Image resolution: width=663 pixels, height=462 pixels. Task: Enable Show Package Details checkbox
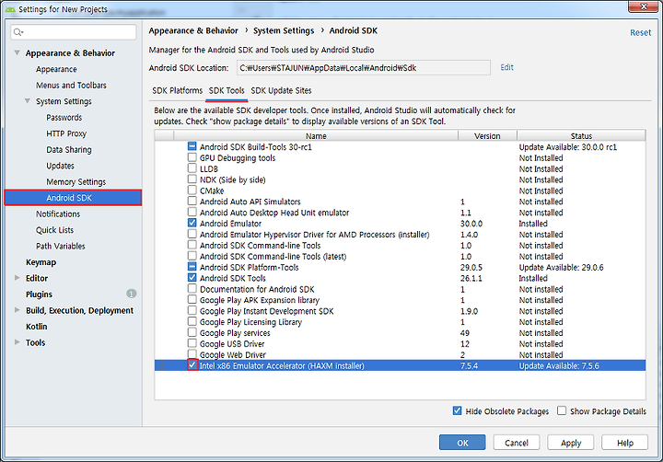click(x=562, y=410)
